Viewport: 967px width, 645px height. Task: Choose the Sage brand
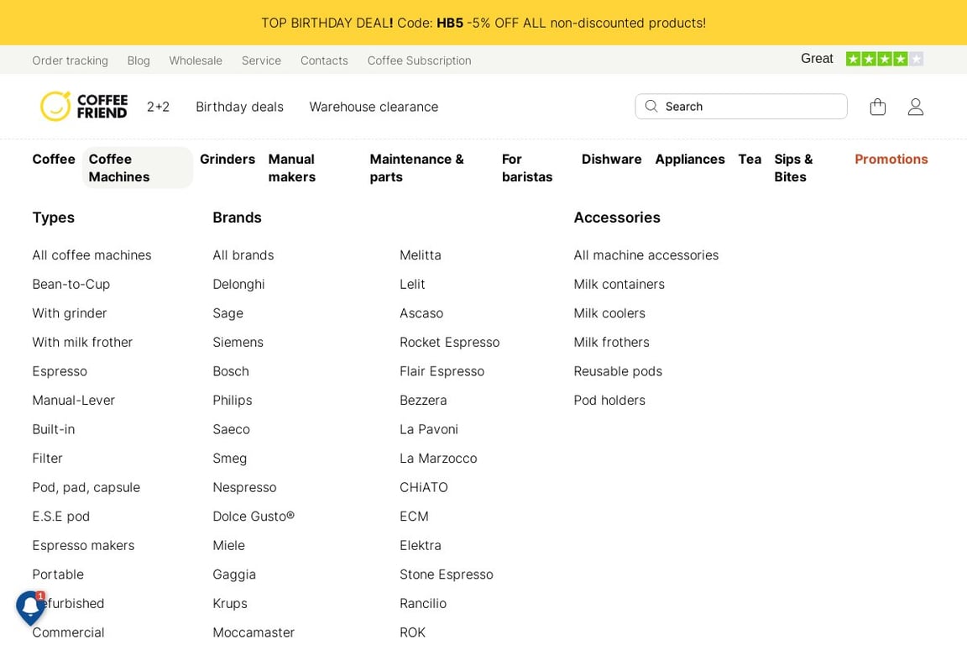[227, 313]
